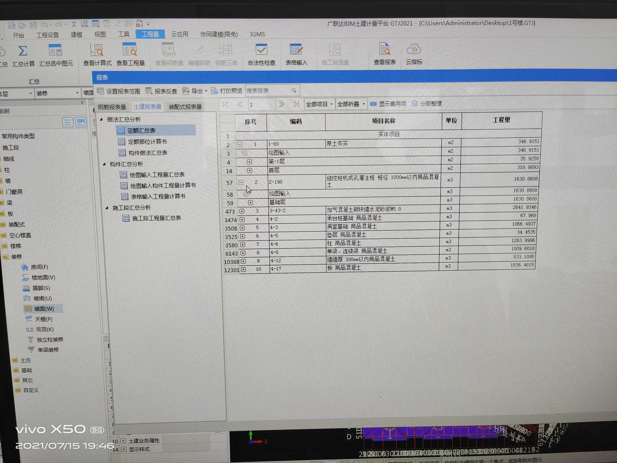The height and width of the screenshot is (463, 617).
Task: Select 房间(F) in the 装修 tree
Action: [35, 267]
